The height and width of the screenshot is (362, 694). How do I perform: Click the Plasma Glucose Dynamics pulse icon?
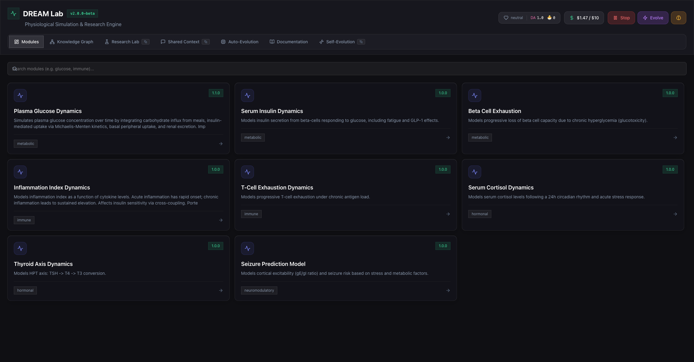pyautogui.click(x=20, y=95)
